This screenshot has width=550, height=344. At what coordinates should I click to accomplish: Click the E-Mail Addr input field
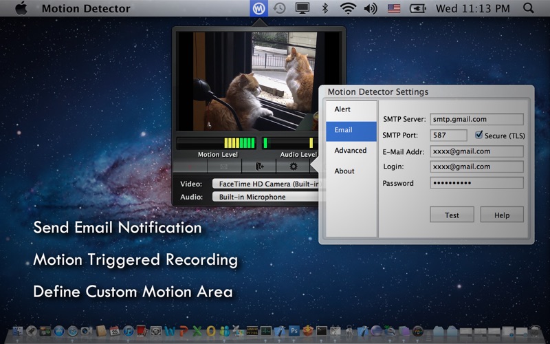coord(476,151)
